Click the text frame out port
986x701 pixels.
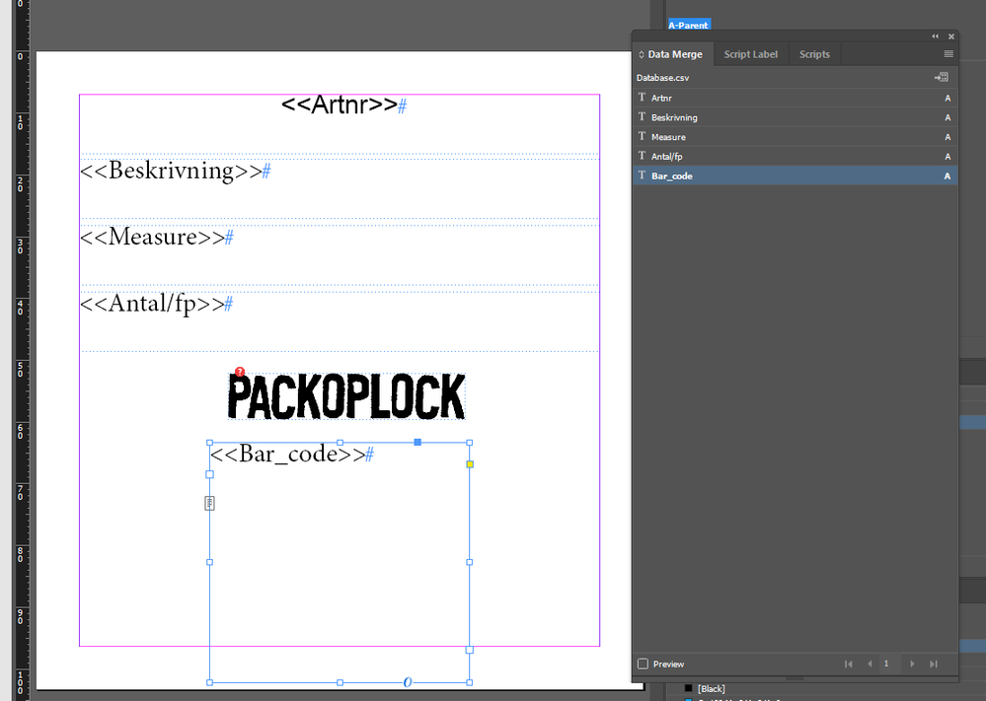[x=470, y=650]
